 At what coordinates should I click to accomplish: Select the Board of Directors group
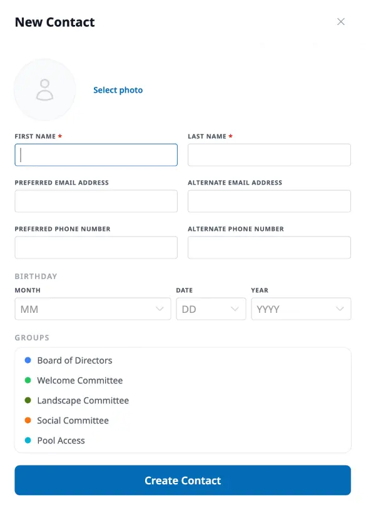click(x=74, y=360)
